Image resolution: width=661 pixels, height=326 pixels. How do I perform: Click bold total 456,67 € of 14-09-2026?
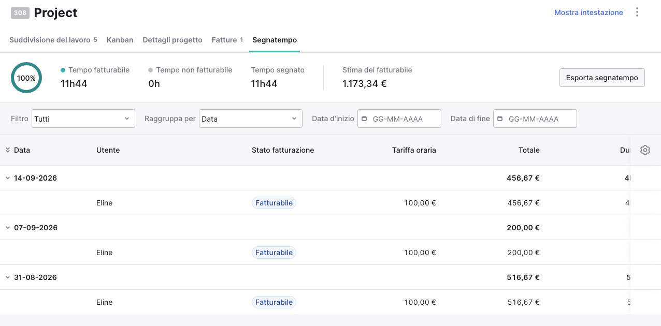[523, 178]
